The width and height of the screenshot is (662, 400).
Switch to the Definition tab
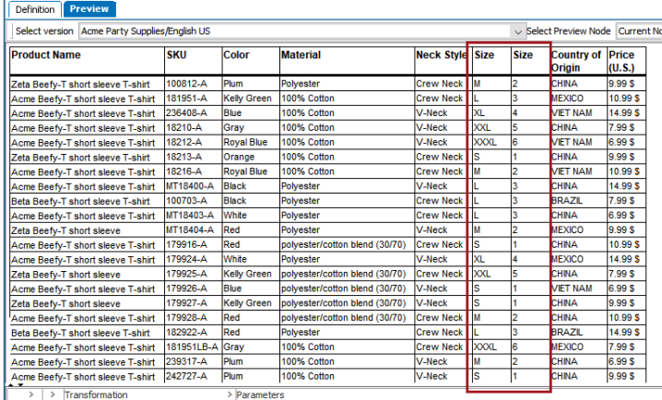(35, 9)
